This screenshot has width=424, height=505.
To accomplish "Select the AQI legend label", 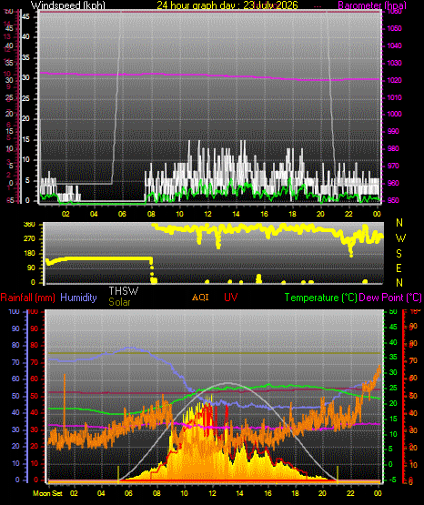I will tap(200, 298).
